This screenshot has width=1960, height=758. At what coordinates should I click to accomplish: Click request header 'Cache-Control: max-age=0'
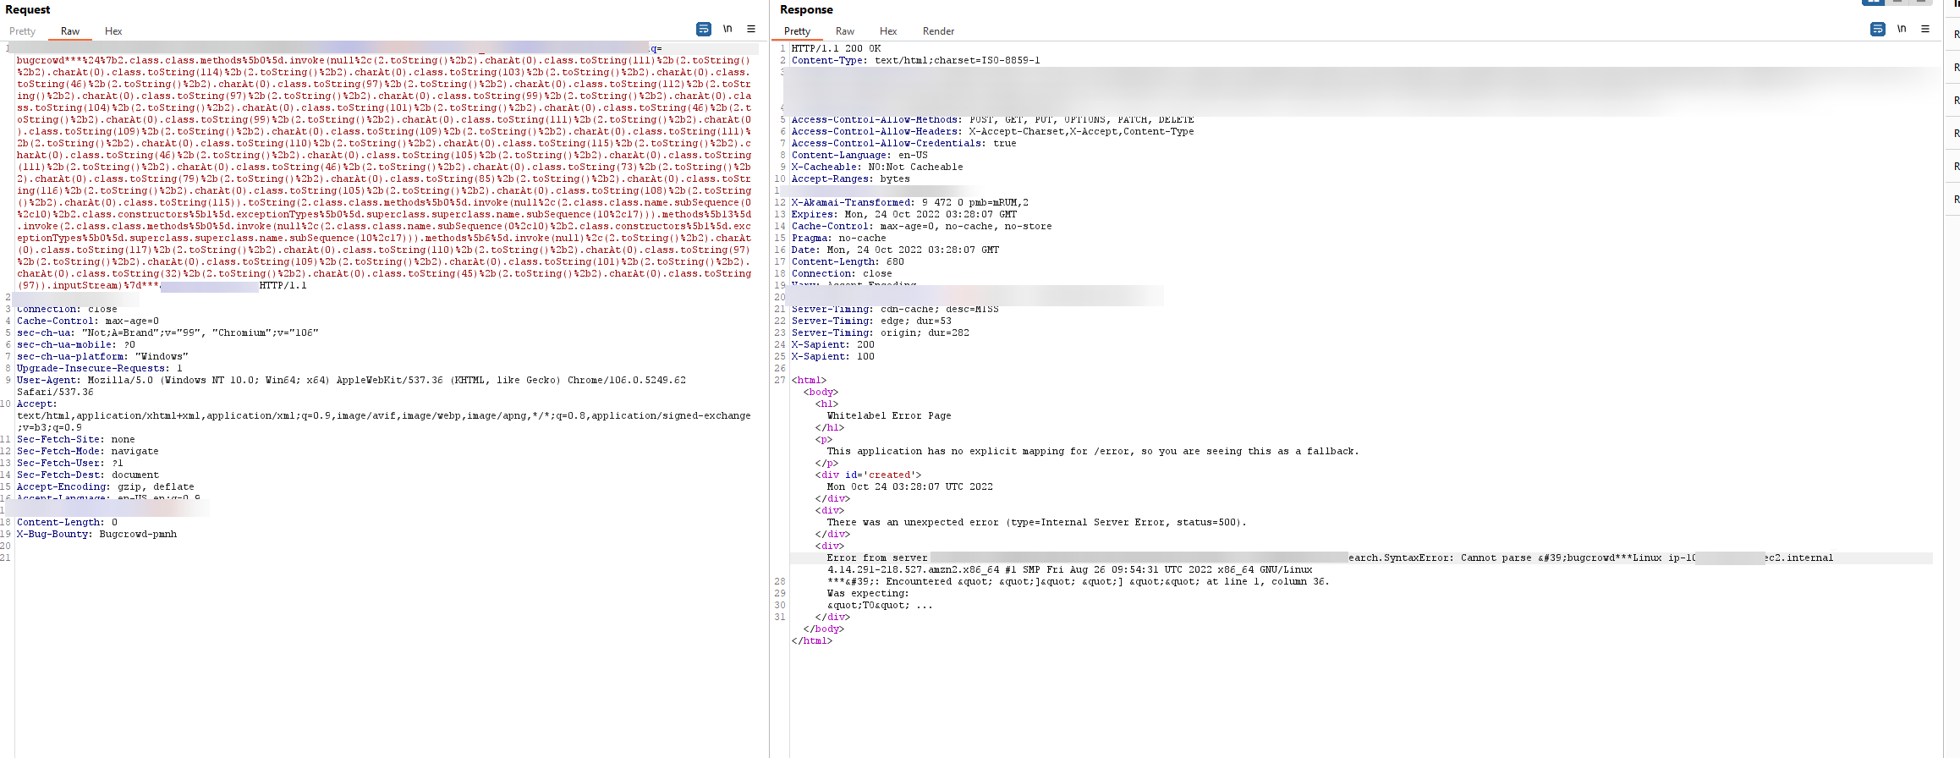[x=88, y=321]
